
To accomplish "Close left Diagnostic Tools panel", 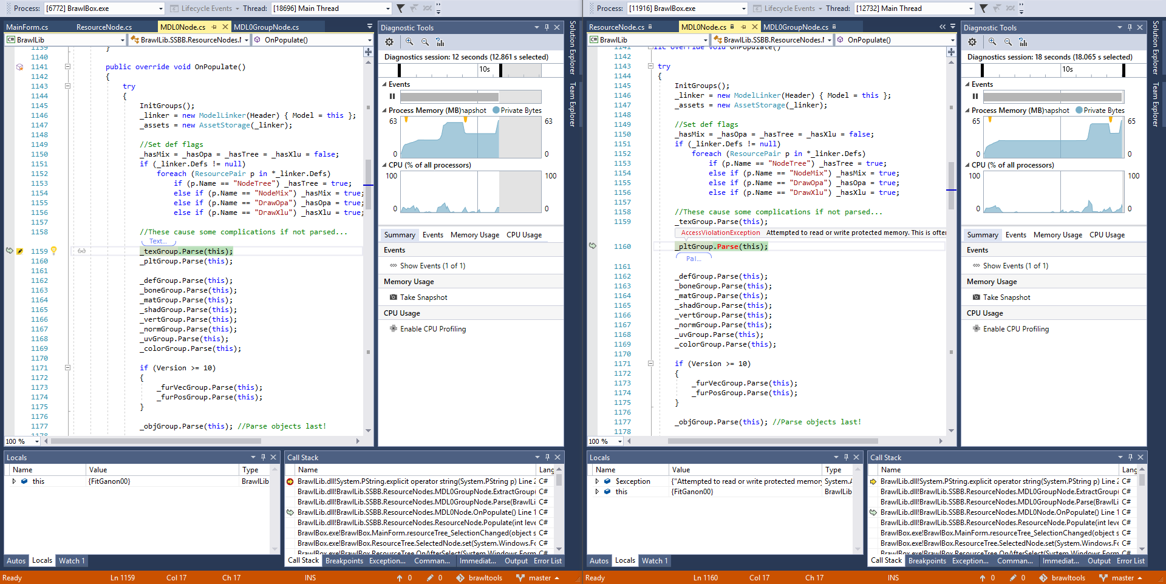I will point(557,27).
